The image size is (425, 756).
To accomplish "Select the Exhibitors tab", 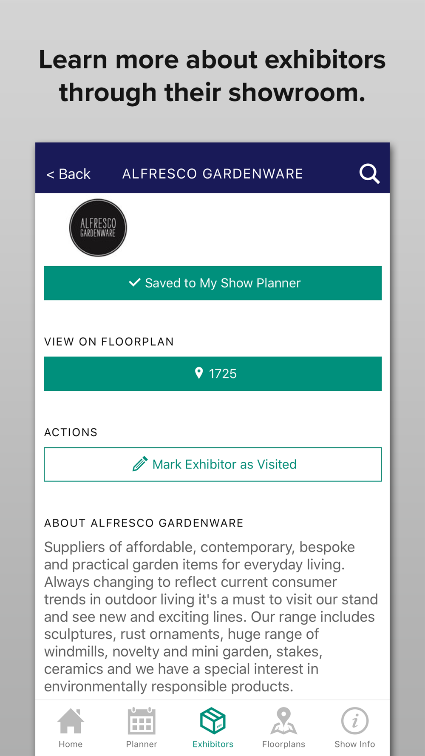I will click(213, 728).
